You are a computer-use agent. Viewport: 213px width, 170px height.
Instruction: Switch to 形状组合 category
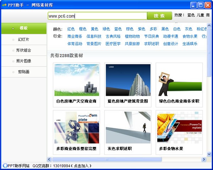(x=23, y=50)
